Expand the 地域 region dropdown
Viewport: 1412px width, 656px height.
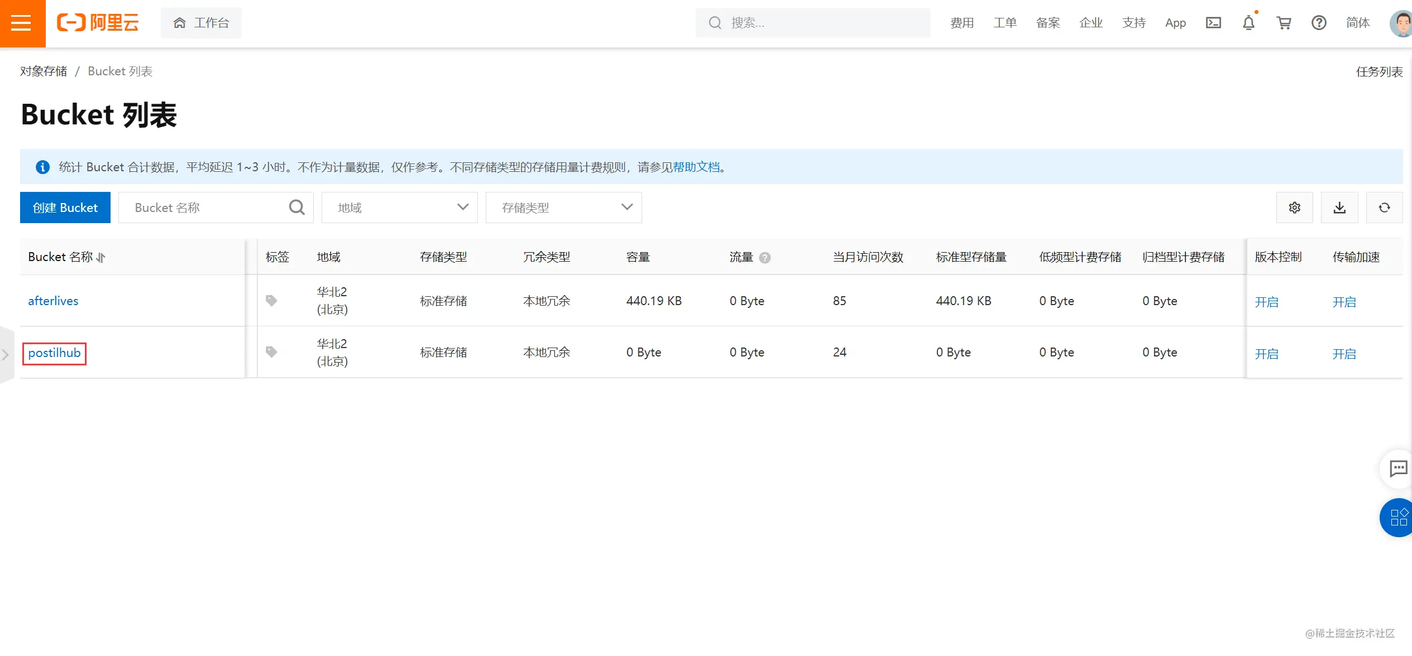pos(400,208)
